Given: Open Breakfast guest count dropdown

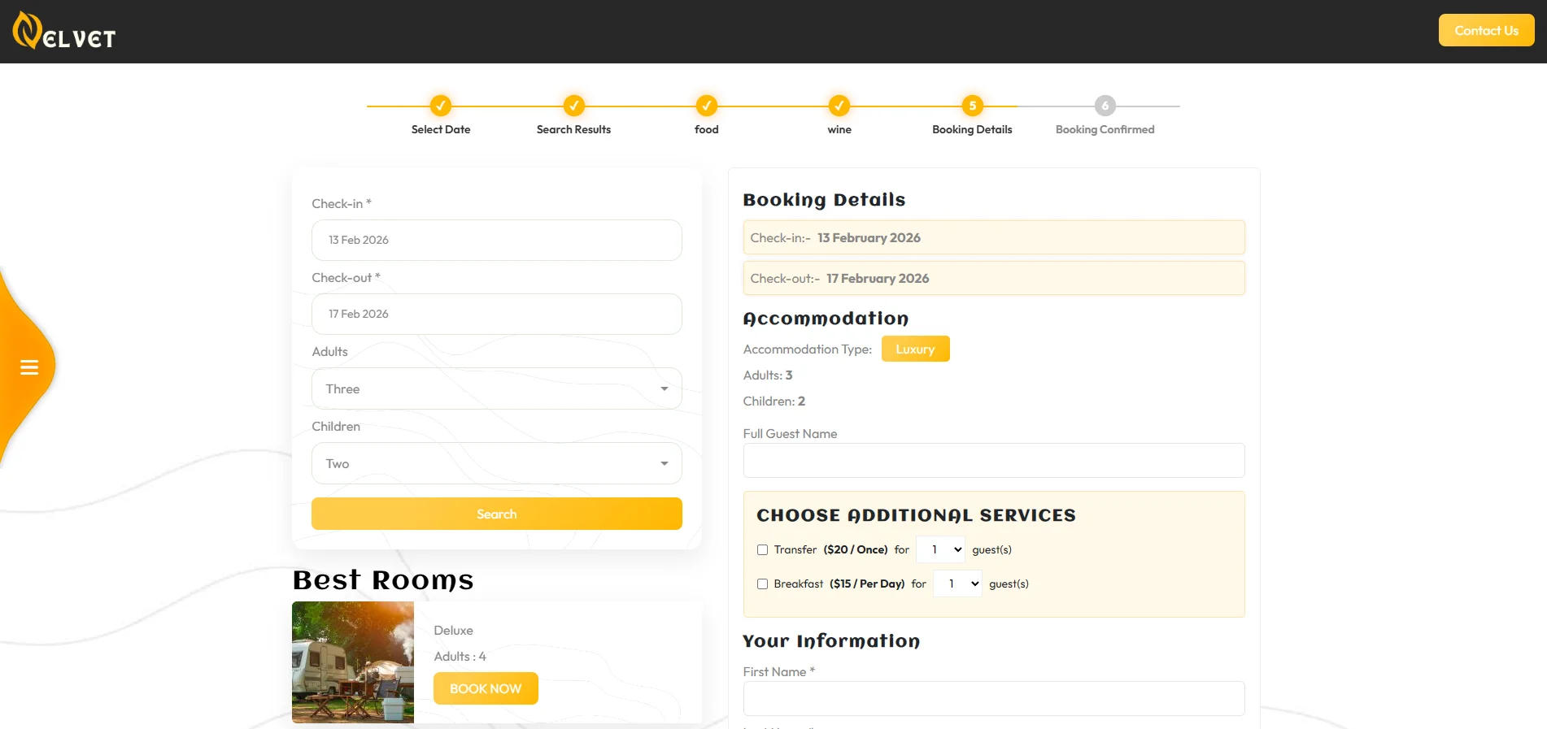Looking at the screenshot, I should pos(957,584).
